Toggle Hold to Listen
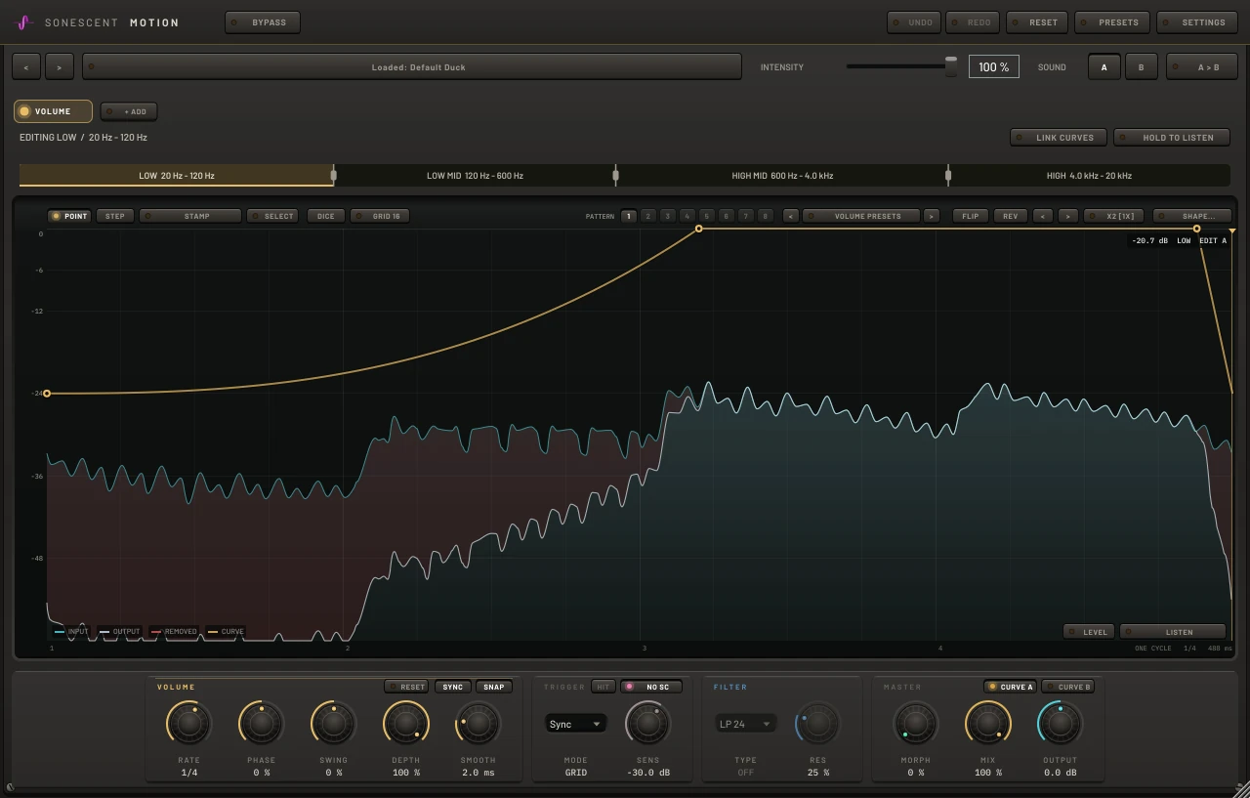1250x798 pixels. pyautogui.click(x=1171, y=138)
